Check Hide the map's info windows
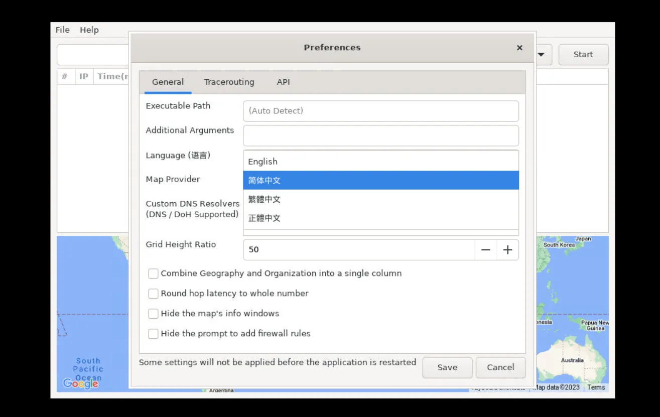This screenshot has height=417, width=660. tap(153, 314)
